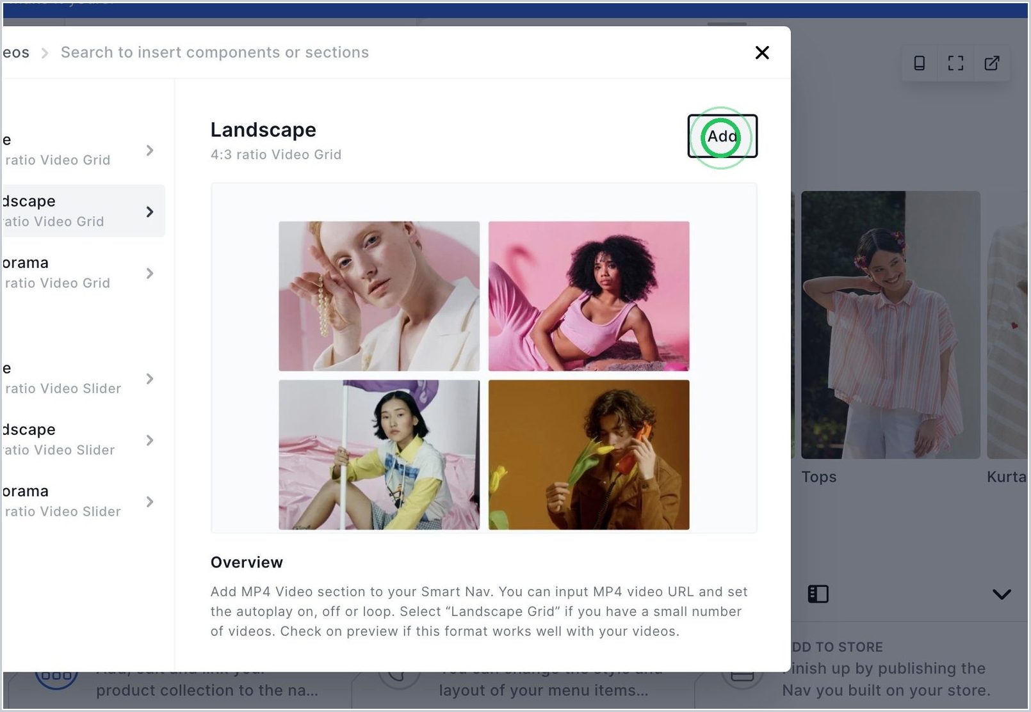Image resolution: width=1031 pixels, height=712 pixels.
Task: Open the 'orama' Video Grid chevron
Action: 150,273
